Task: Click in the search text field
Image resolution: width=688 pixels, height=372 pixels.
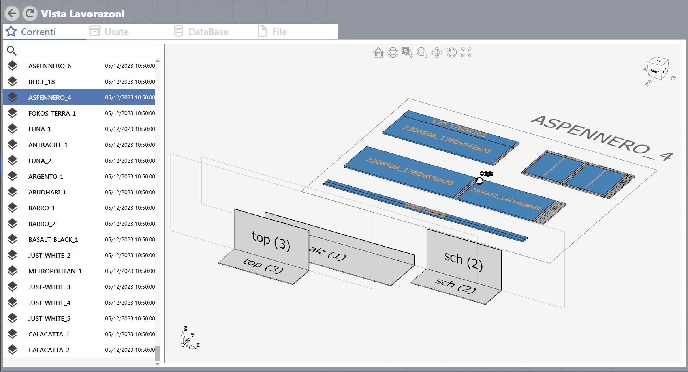Action: 91,50
